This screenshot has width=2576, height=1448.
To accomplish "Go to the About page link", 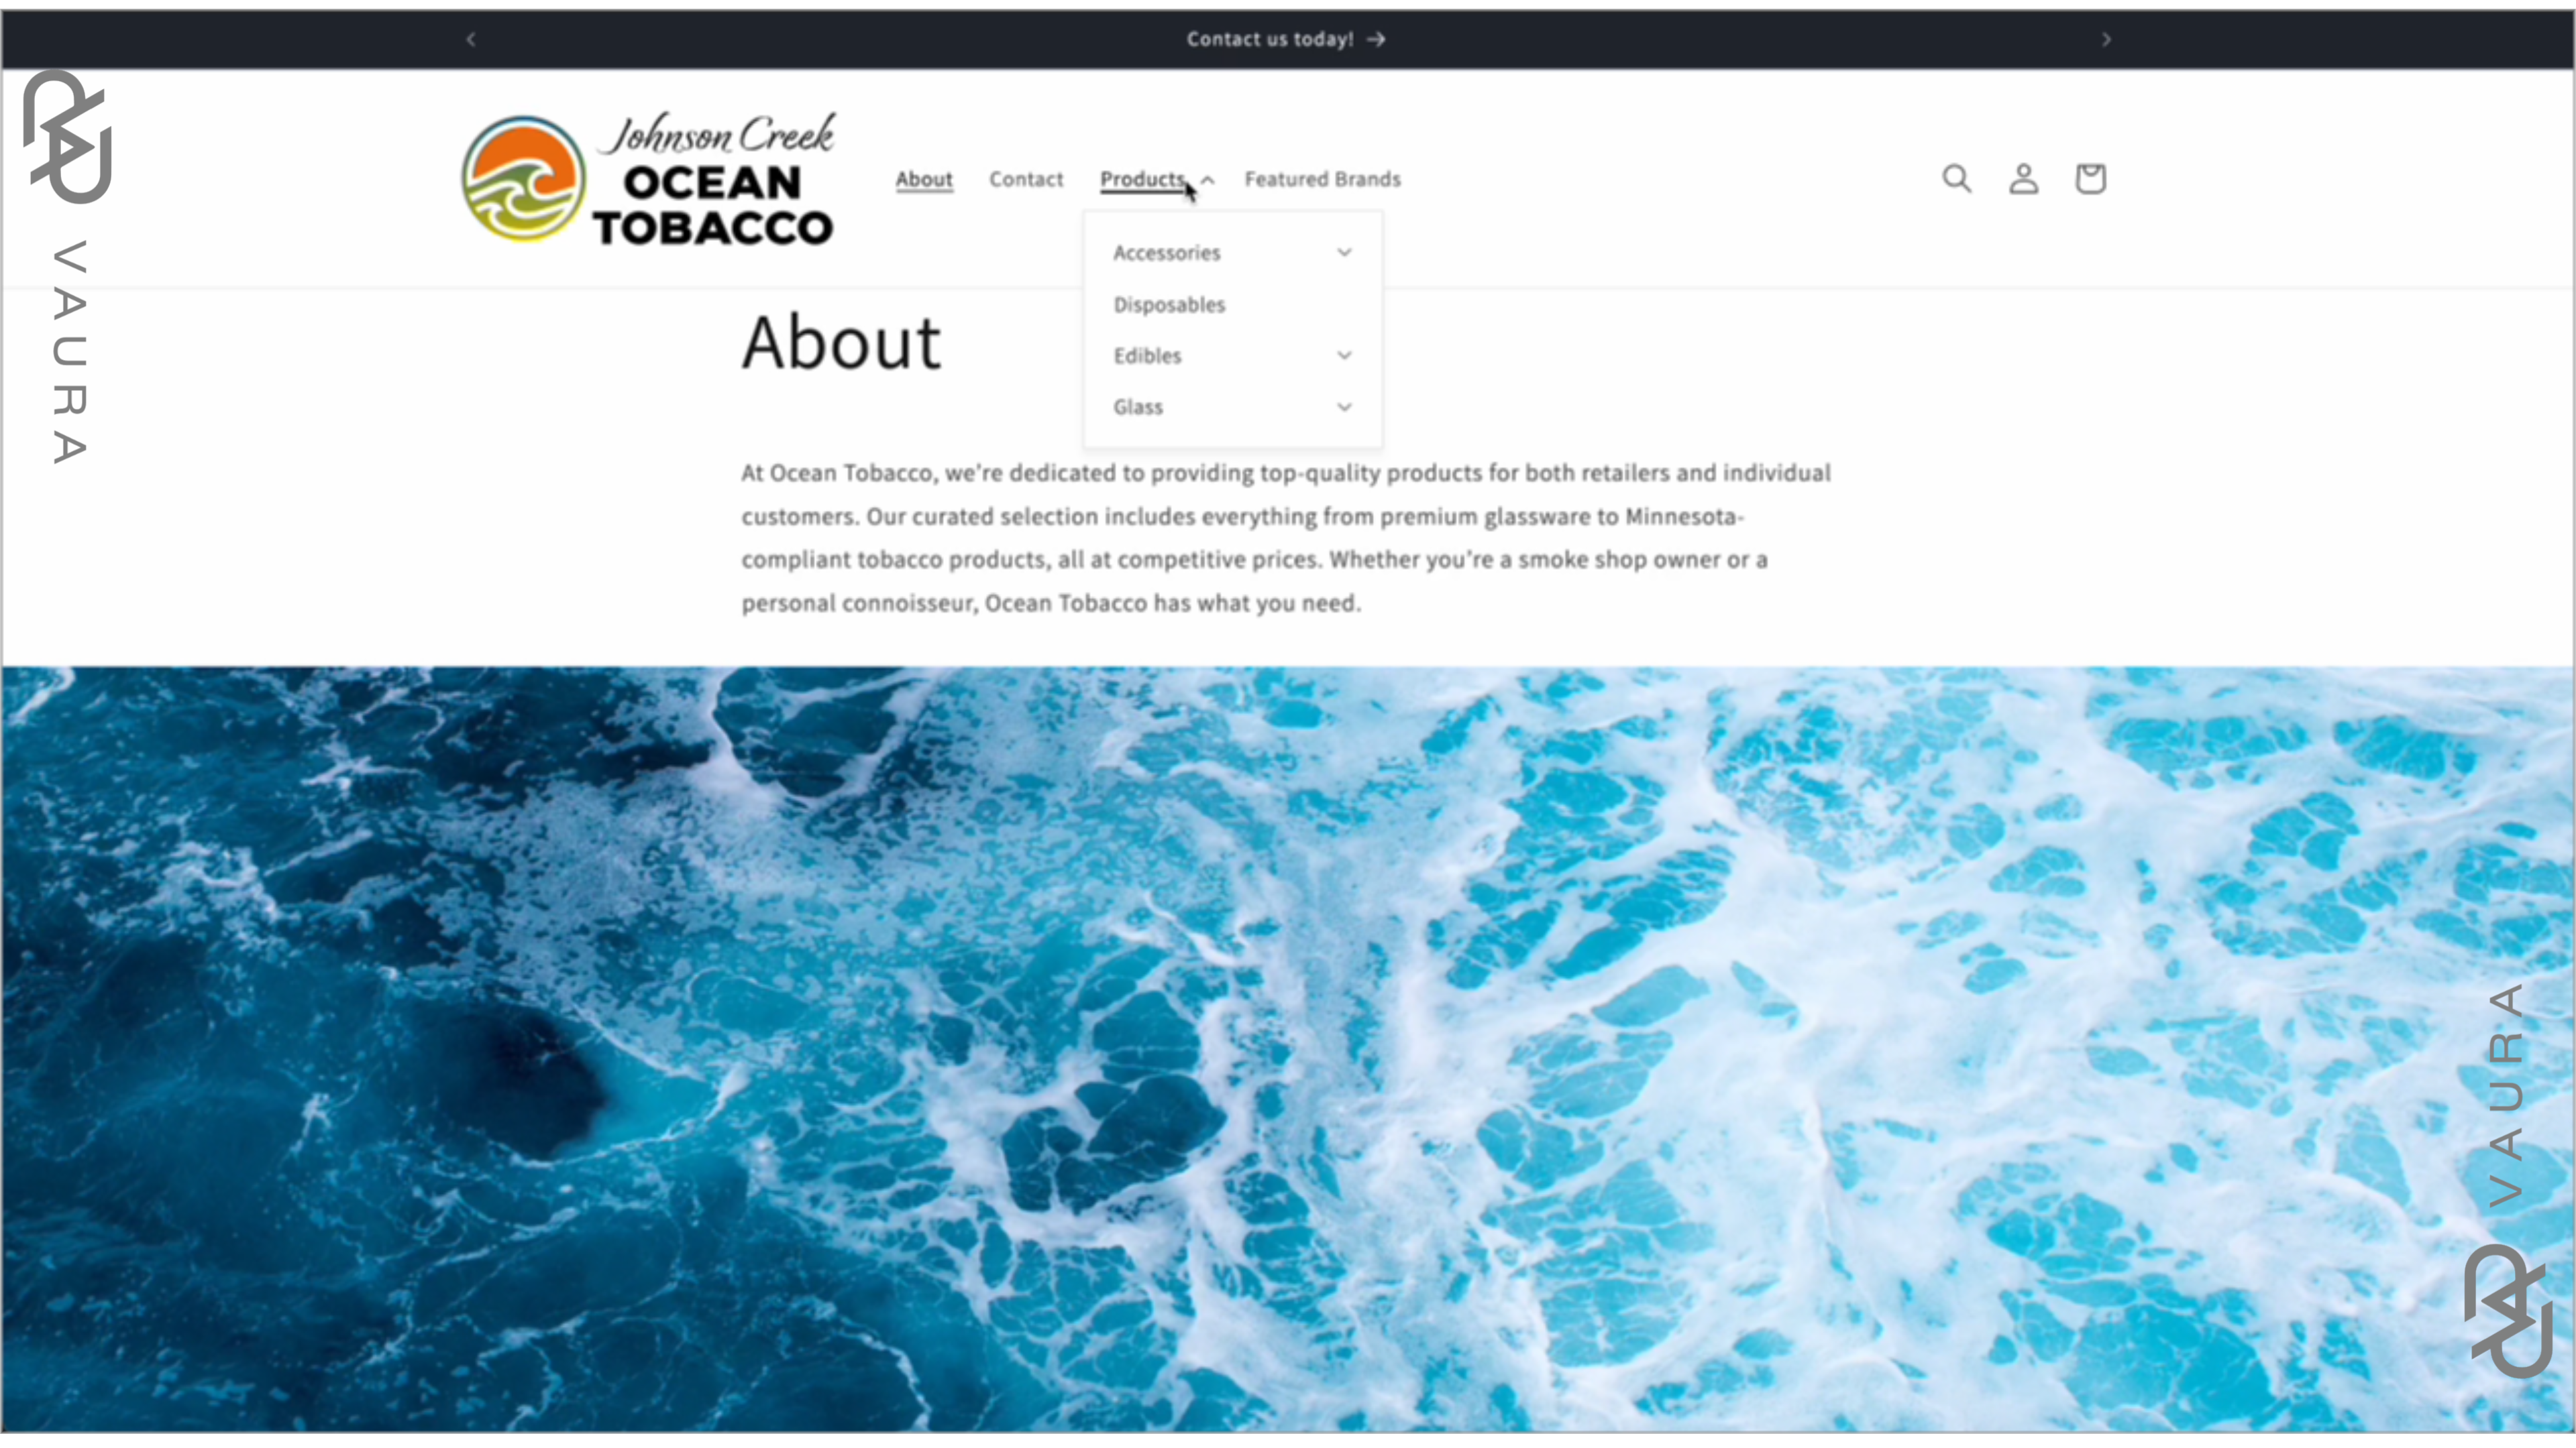I will tap(923, 179).
